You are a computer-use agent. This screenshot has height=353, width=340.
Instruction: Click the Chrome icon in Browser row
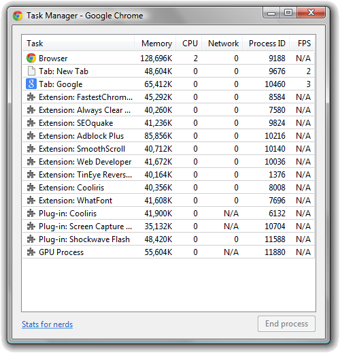(x=31, y=58)
